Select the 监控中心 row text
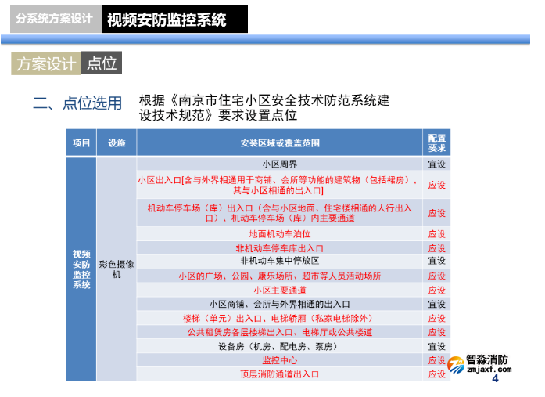 point(279,360)
